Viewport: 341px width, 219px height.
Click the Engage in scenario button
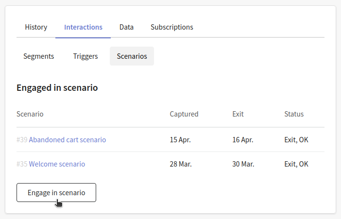[x=56, y=193]
